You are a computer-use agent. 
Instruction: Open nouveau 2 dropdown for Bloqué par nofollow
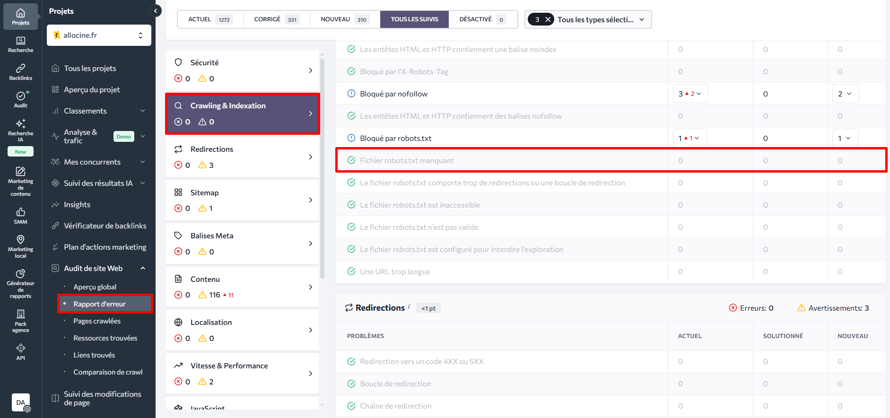pos(846,94)
